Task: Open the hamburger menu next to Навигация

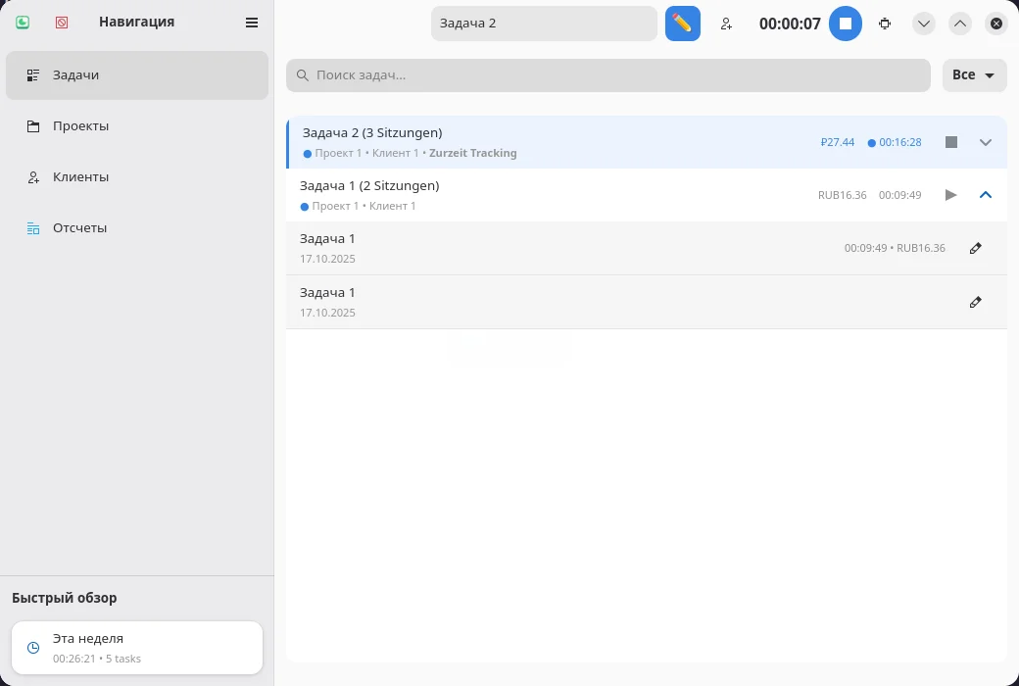Action: [252, 23]
